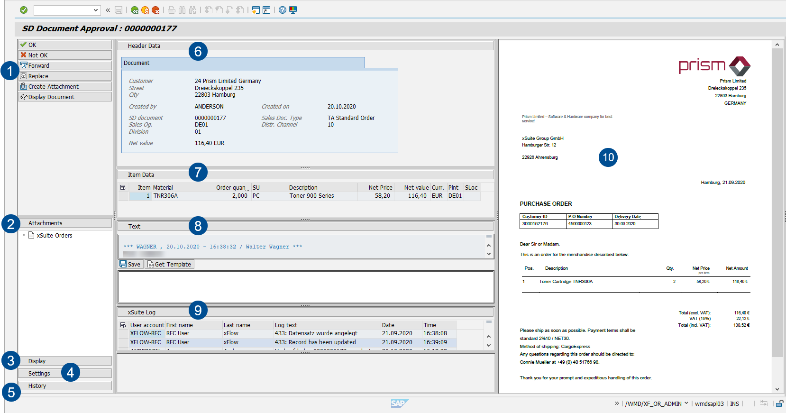Click the Replace button
This screenshot has height=413, width=786.
[65, 76]
